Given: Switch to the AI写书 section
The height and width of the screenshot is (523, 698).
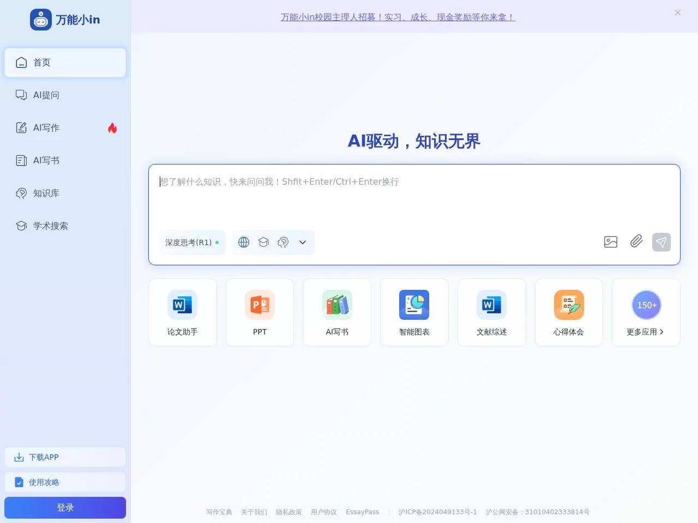Looking at the screenshot, I should coord(46,160).
